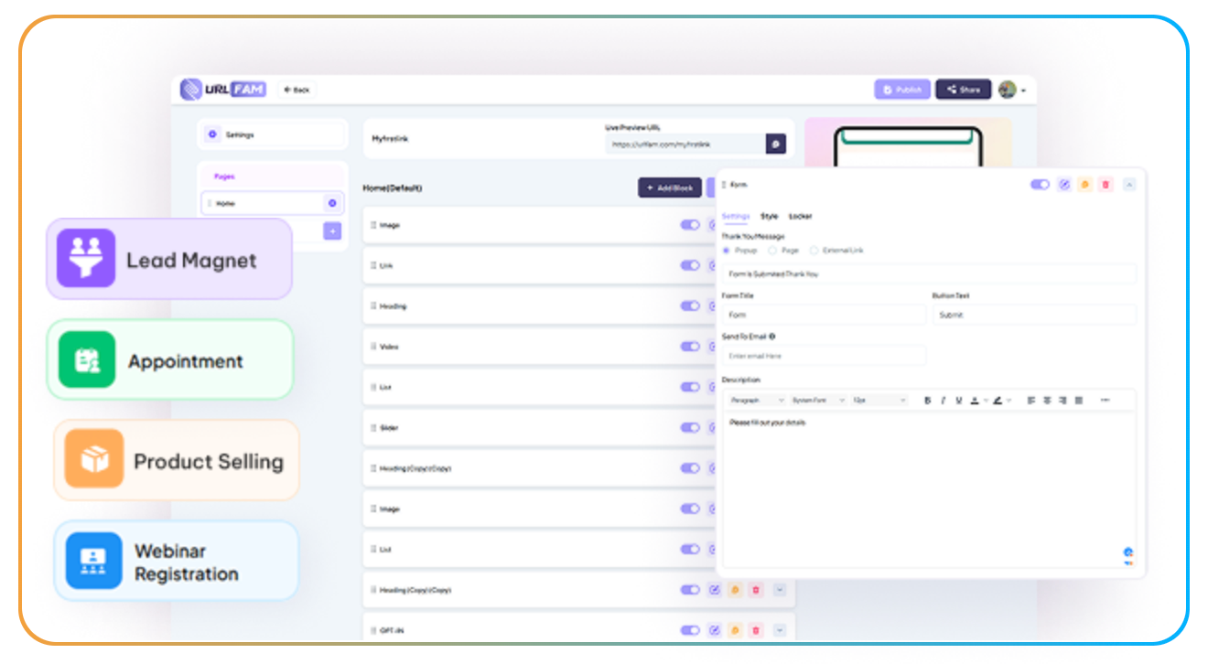Open the System Font dropdown
This screenshot has width=1208, height=664.
coord(817,401)
